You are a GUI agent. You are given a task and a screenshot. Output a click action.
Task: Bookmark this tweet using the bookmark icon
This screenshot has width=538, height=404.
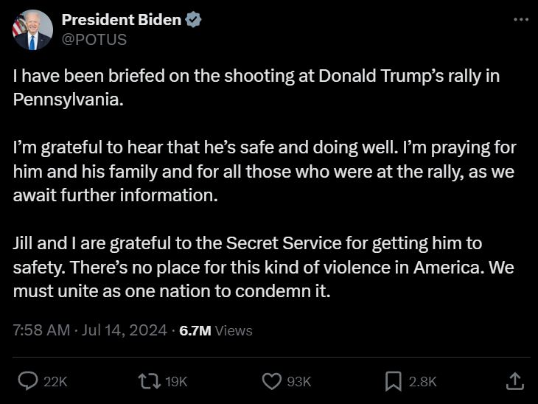click(x=393, y=380)
